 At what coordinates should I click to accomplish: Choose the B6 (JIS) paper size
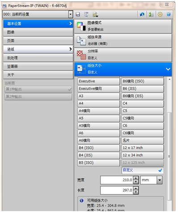143,89
